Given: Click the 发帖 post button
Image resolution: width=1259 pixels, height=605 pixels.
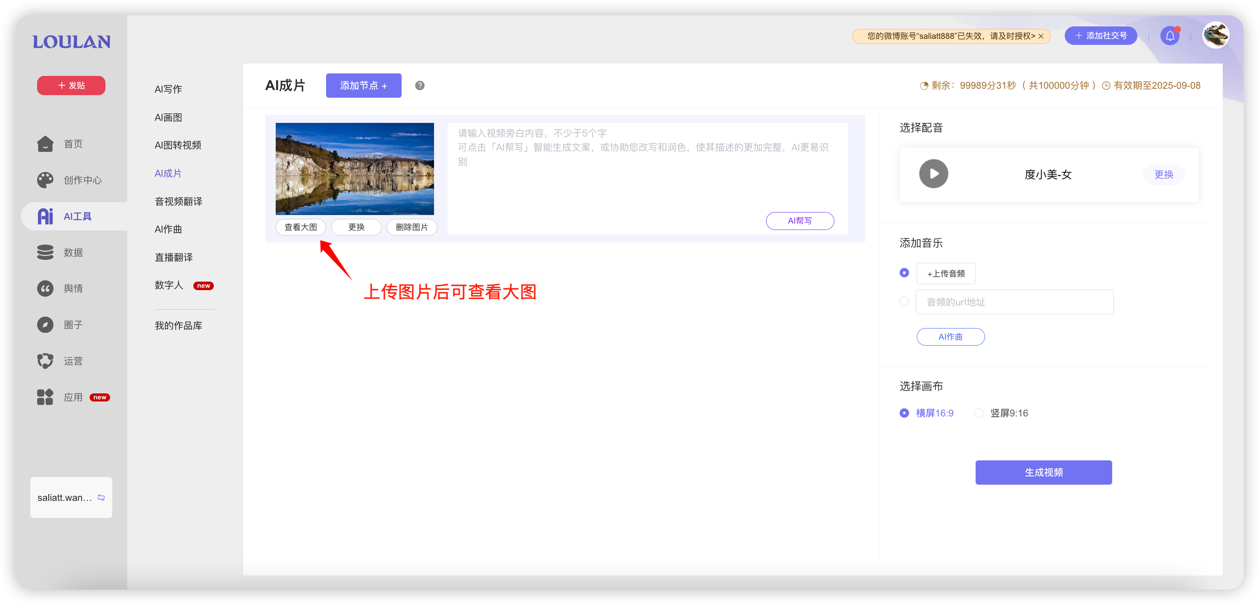Looking at the screenshot, I should [71, 85].
